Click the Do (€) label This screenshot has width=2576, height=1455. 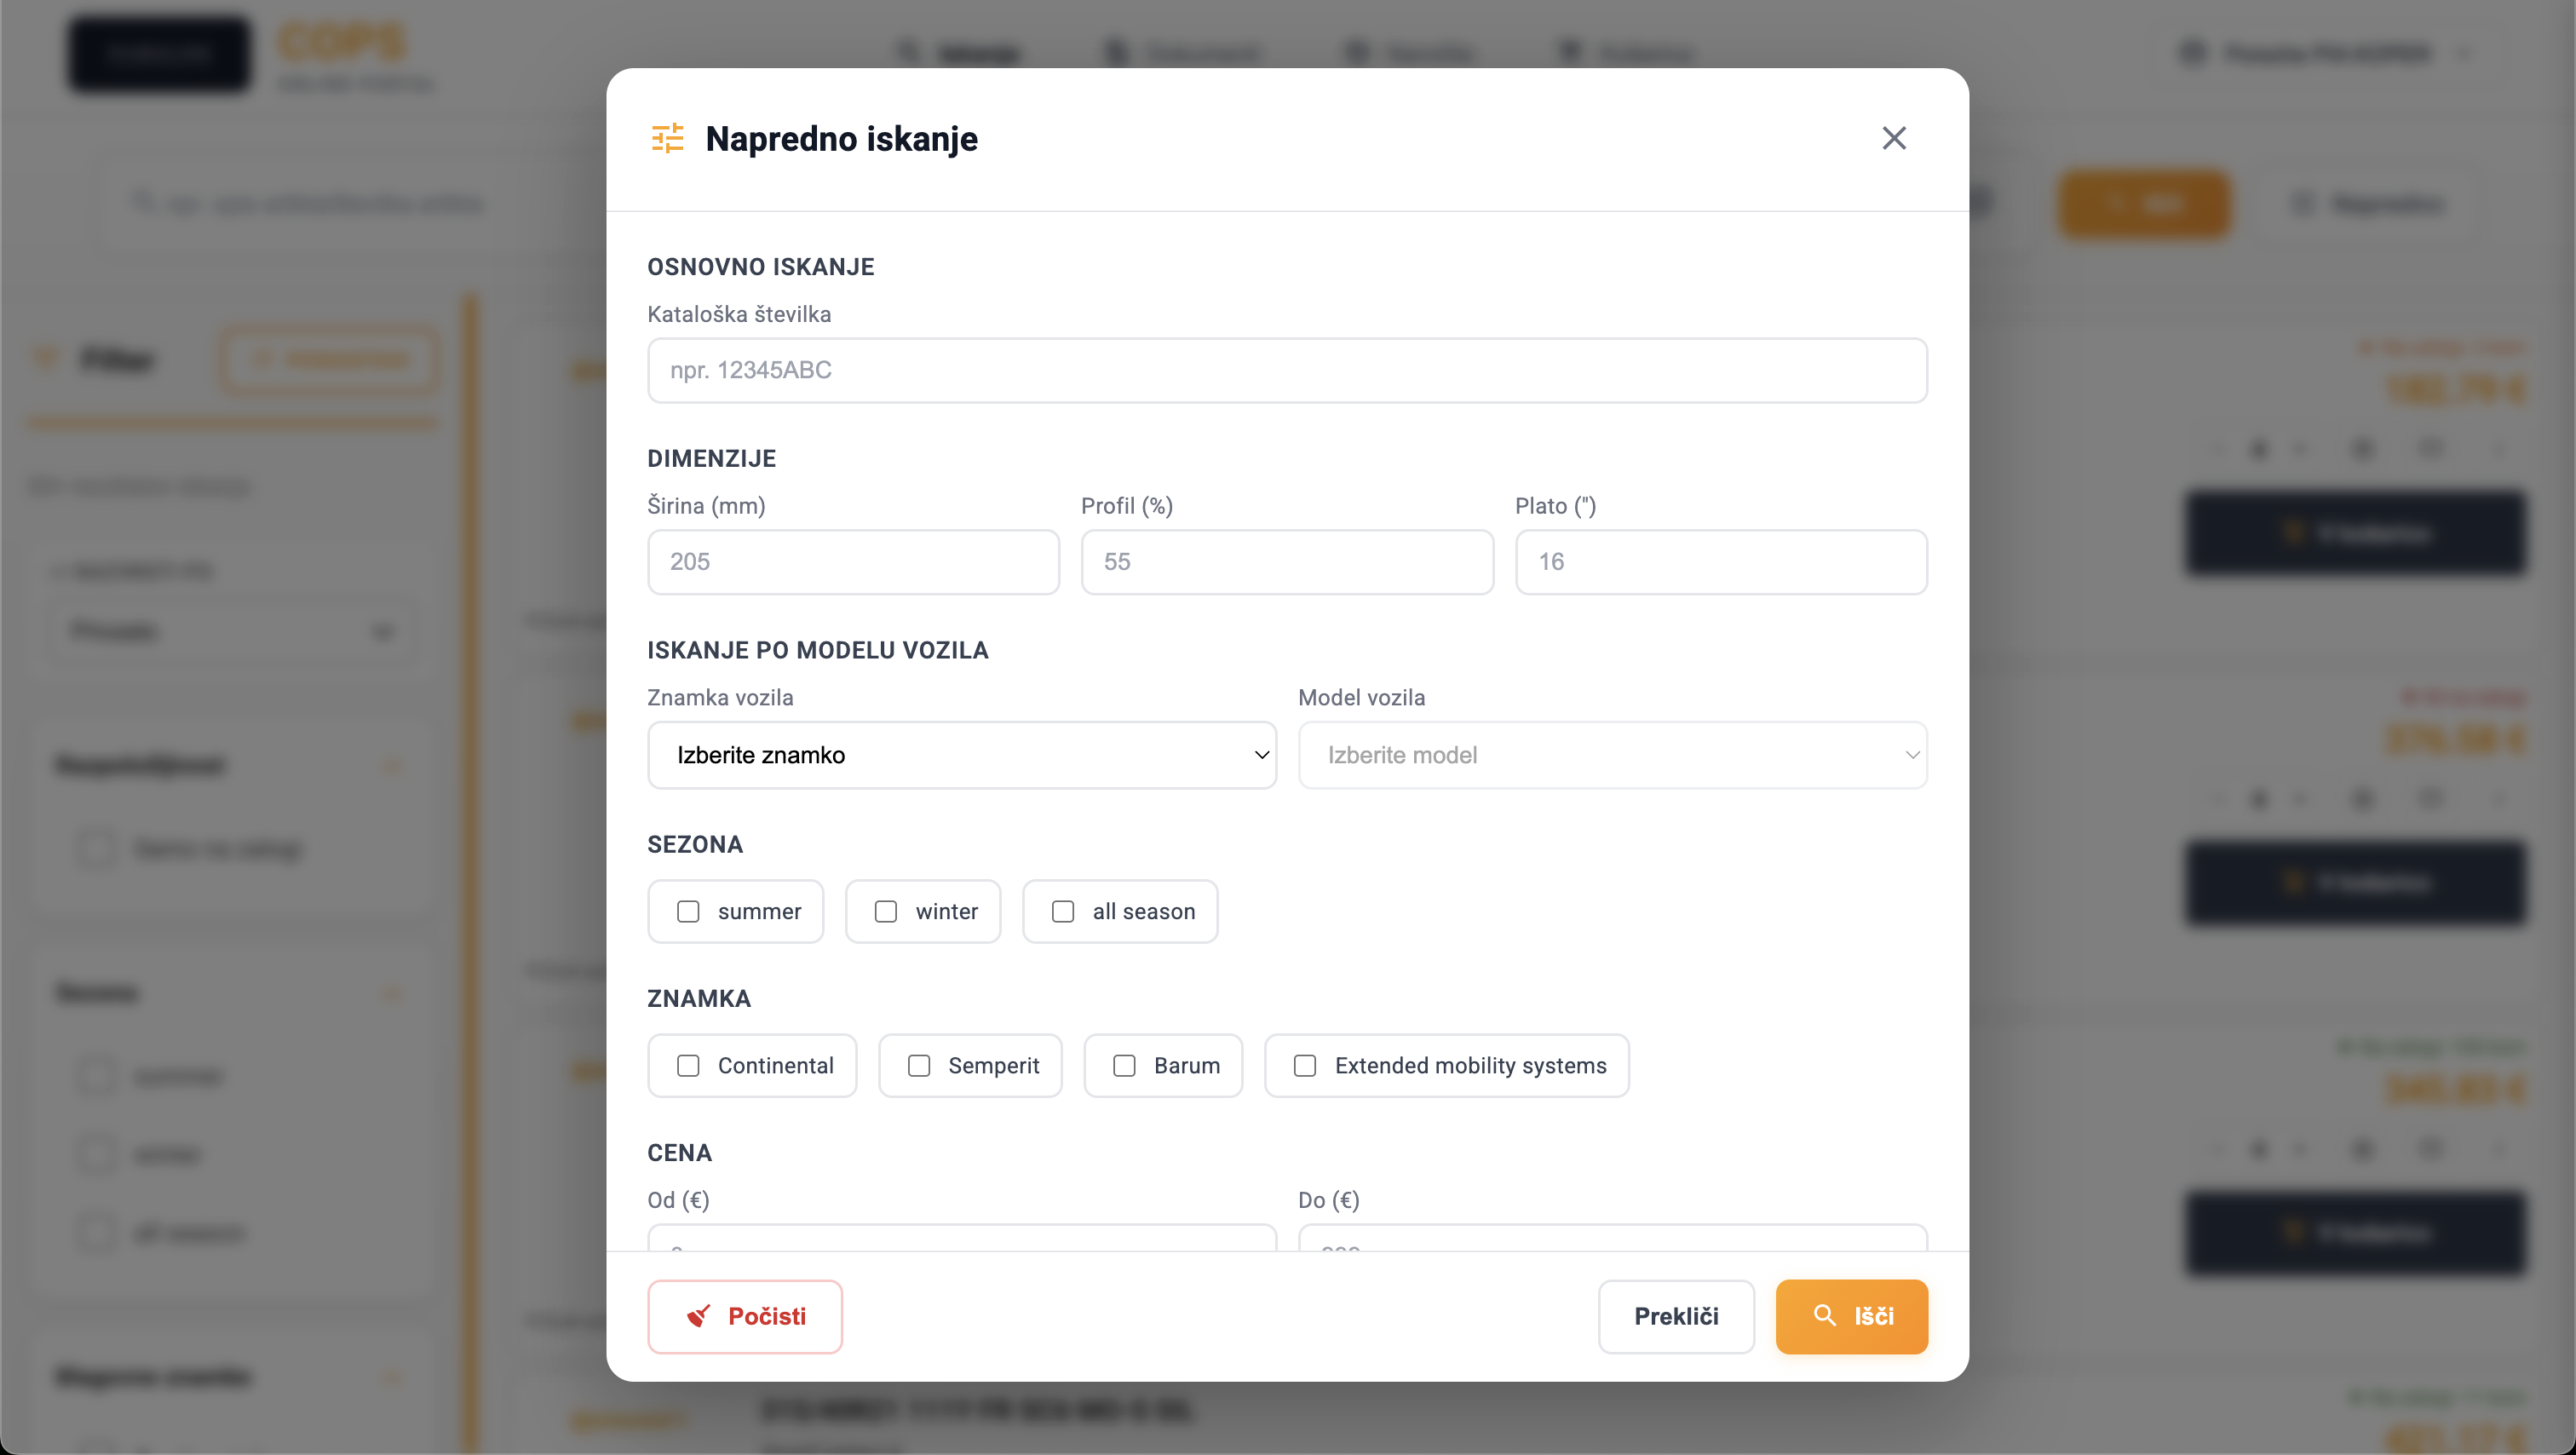click(1329, 1200)
